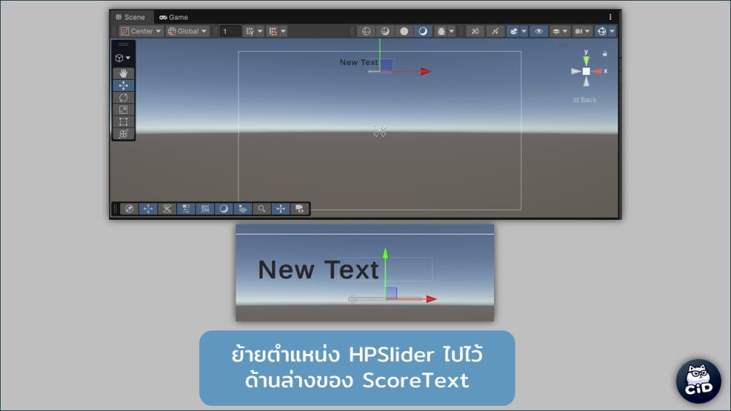The height and width of the screenshot is (411, 731).
Task: Expand the Gizmos dropdown arrow
Action: pos(612,31)
